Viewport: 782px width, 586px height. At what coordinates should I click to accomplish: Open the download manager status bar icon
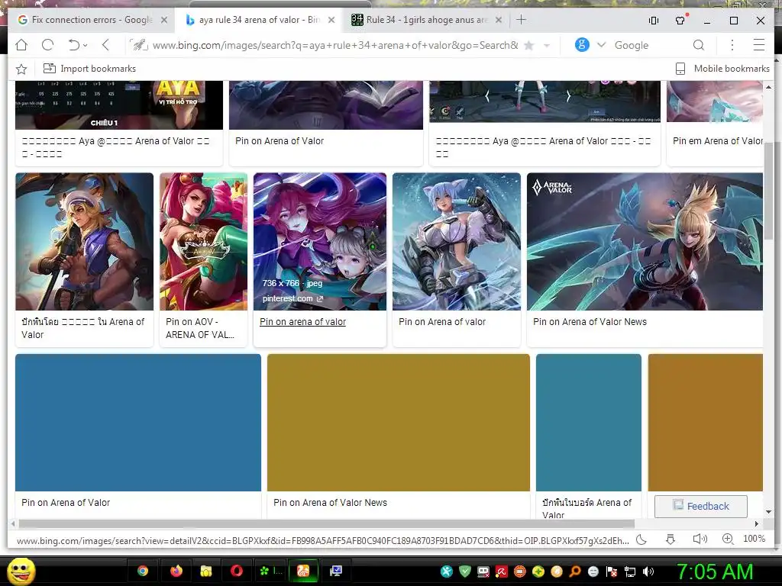pyautogui.click(x=671, y=539)
